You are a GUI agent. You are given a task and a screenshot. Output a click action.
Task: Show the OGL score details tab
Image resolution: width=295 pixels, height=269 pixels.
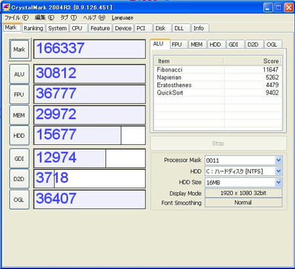(271, 45)
